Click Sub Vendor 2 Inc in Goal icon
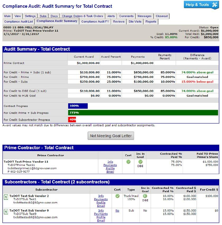The height and width of the screenshot is (225, 222). point(145,196)
